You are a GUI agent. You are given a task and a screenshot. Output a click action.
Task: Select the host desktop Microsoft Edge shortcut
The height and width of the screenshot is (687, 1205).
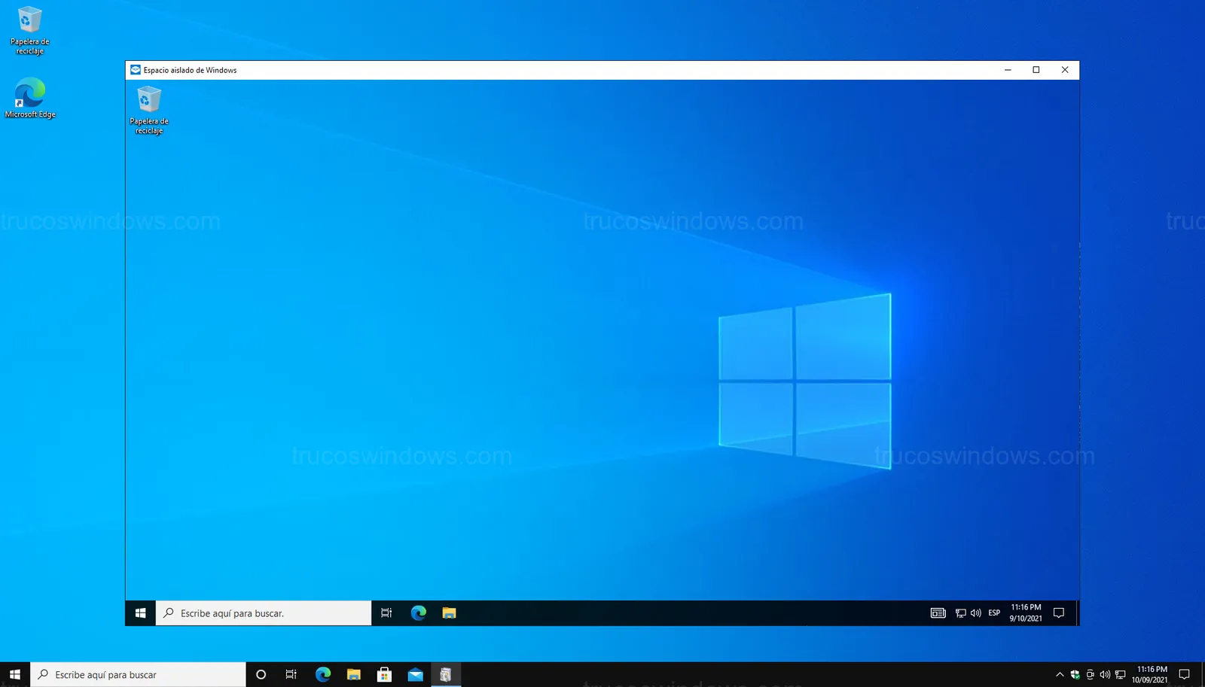tap(30, 98)
